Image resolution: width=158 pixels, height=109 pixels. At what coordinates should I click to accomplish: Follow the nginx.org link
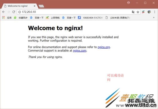(104, 47)
